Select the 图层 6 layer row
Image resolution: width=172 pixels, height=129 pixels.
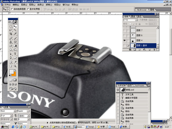(143, 35)
